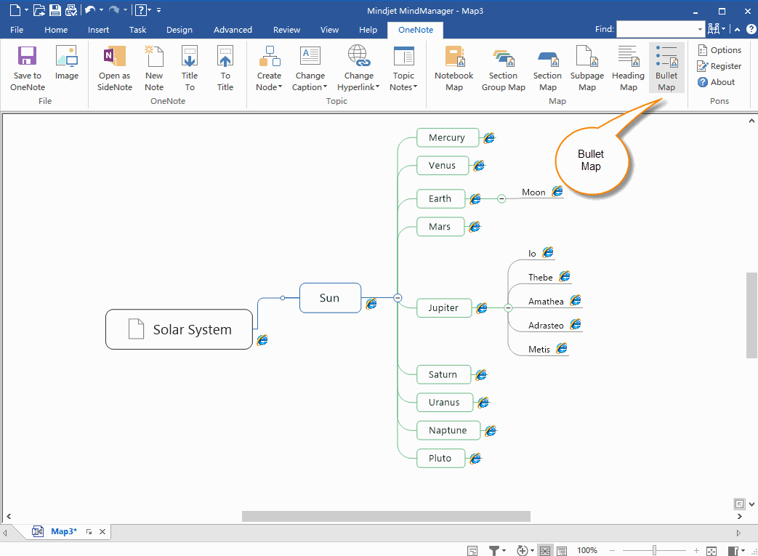Screen dimensions: 758x556
Task: Click the Section Map button
Action: 548,68
